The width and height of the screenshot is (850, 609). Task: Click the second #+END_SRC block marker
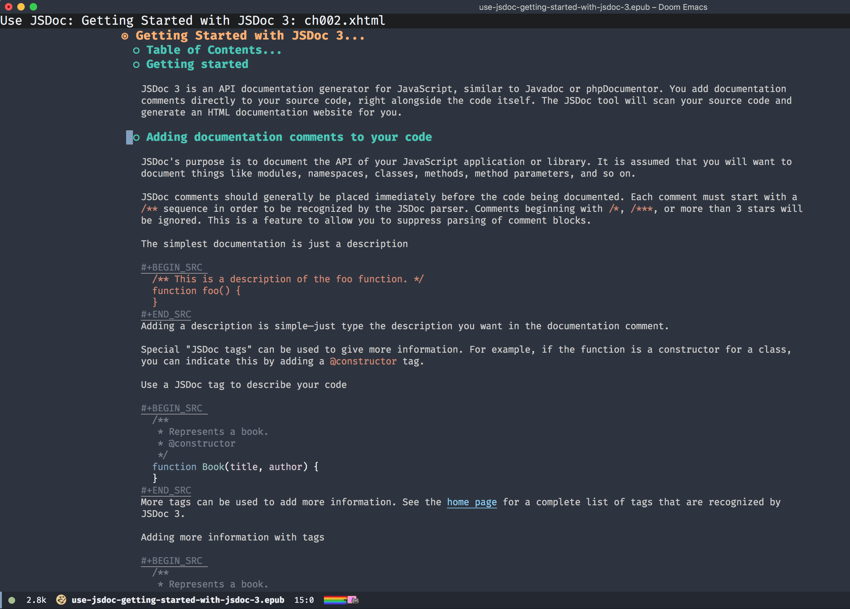point(166,490)
